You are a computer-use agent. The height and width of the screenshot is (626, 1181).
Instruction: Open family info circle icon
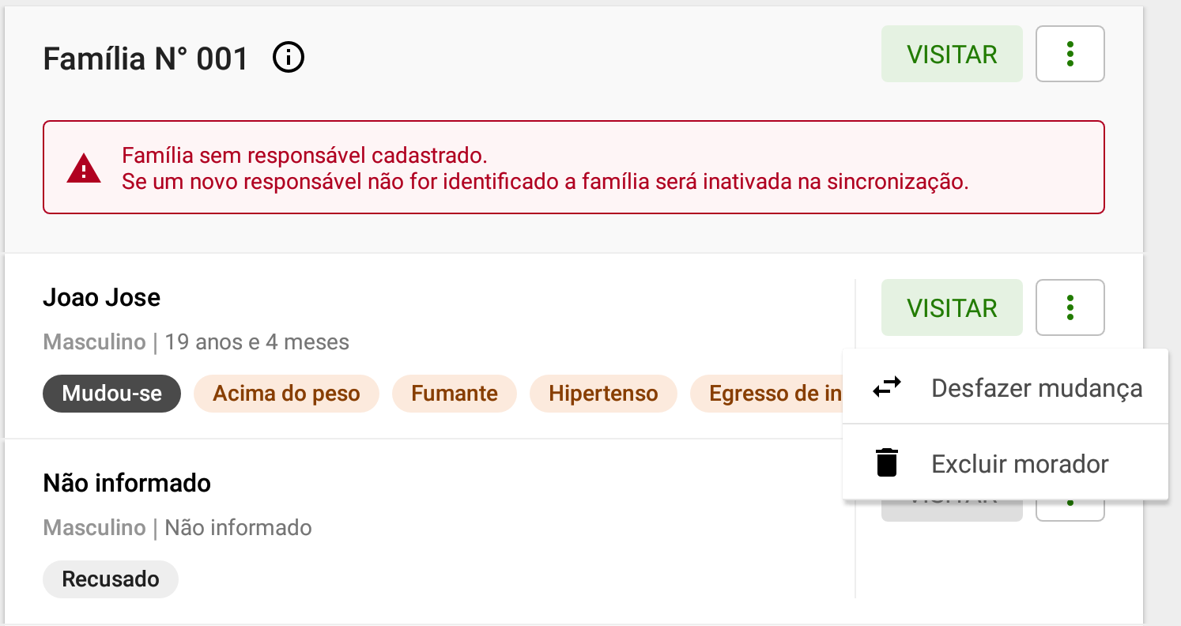click(289, 57)
